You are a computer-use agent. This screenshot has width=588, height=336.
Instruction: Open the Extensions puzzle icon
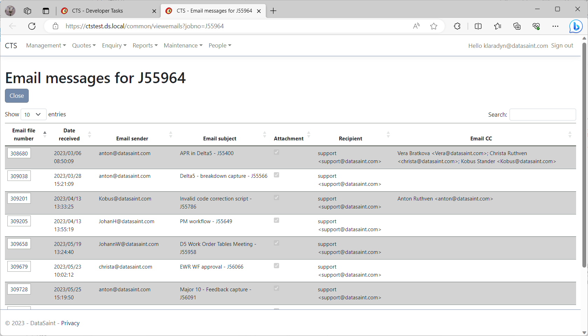coord(457,26)
